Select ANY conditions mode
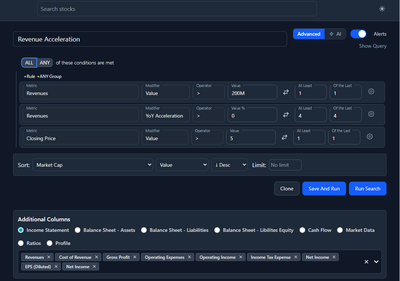 tap(44, 62)
